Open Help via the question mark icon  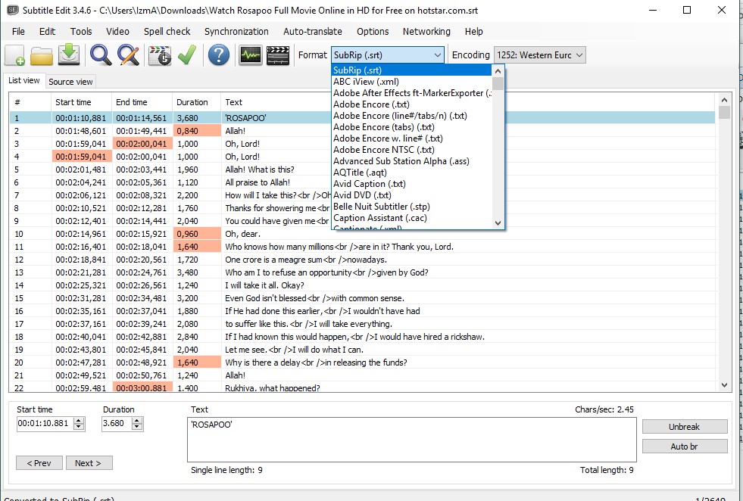[218, 55]
